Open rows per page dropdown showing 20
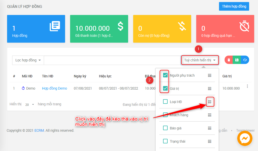 click(29, 105)
